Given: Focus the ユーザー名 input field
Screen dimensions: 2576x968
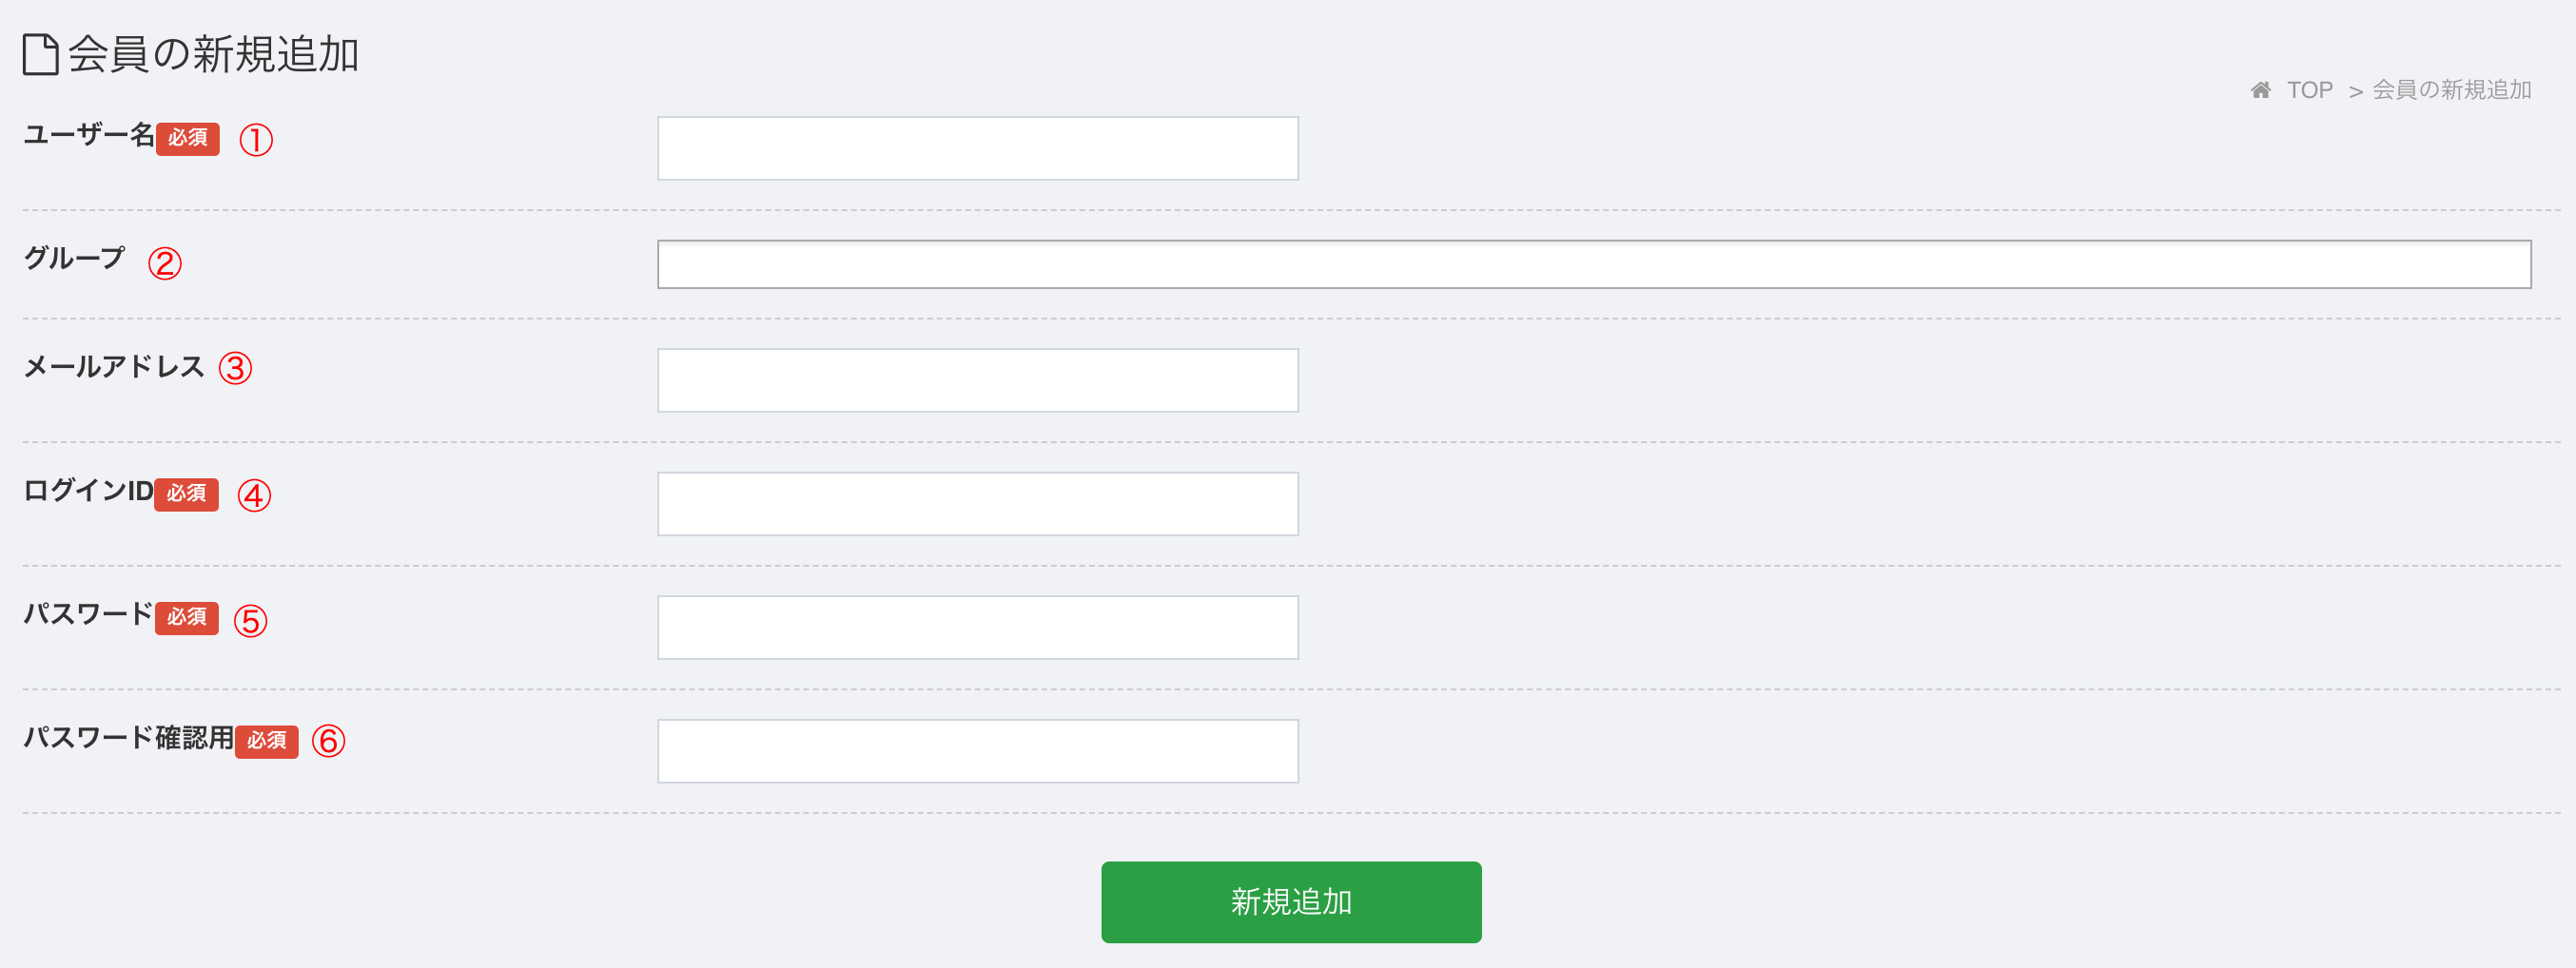Looking at the screenshot, I should (978, 148).
